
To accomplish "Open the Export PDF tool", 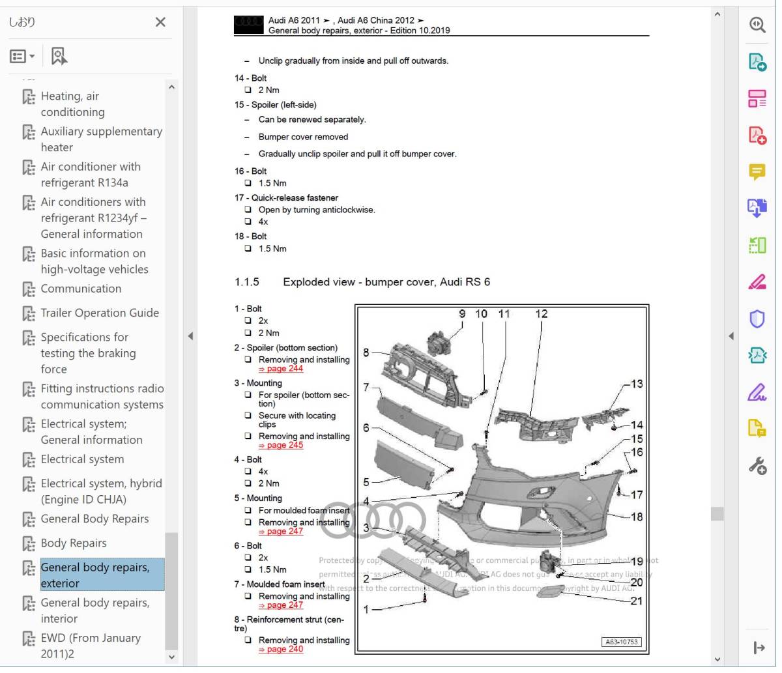I will coord(757,62).
